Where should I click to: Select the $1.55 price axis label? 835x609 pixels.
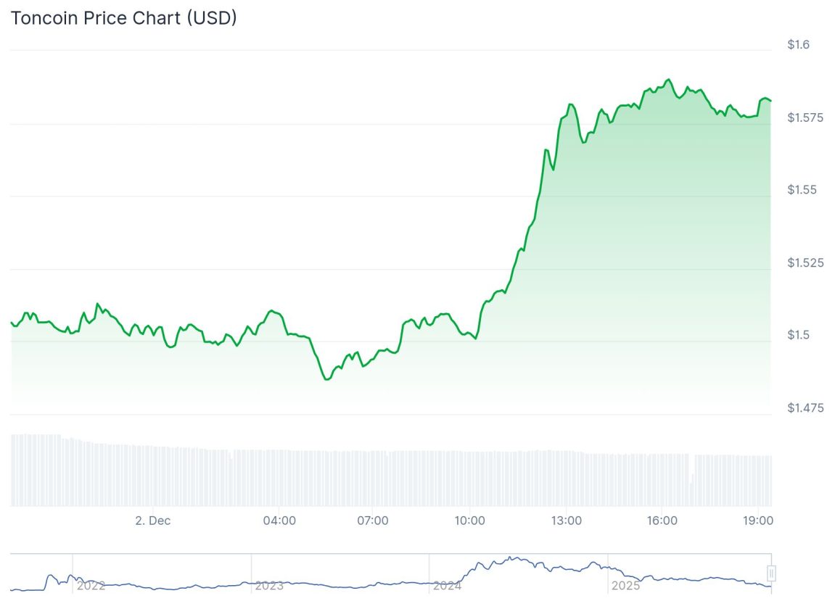(x=801, y=190)
